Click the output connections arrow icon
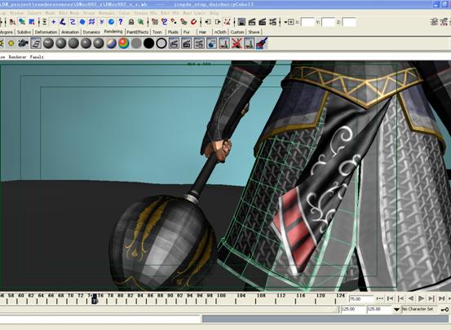 pyautogui.click(x=218, y=22)
